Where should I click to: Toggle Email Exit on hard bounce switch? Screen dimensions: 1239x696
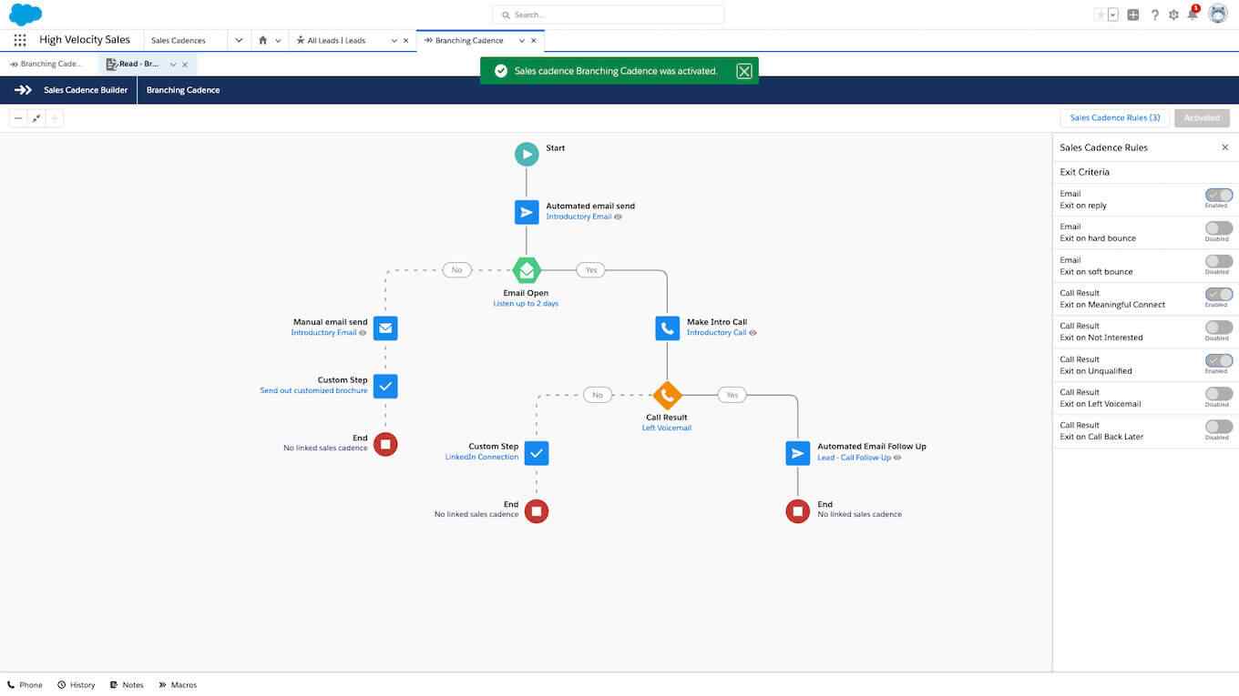1219,228
